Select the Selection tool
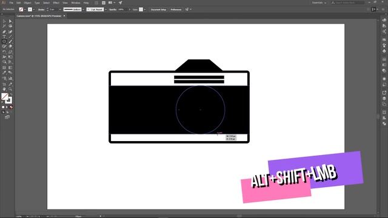This screenshot has width=388, height=218. click(x=4, y=21)
